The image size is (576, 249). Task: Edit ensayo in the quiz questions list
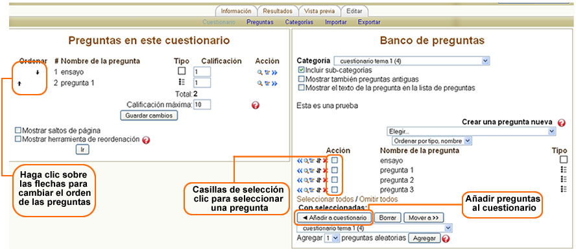[267, 73]
